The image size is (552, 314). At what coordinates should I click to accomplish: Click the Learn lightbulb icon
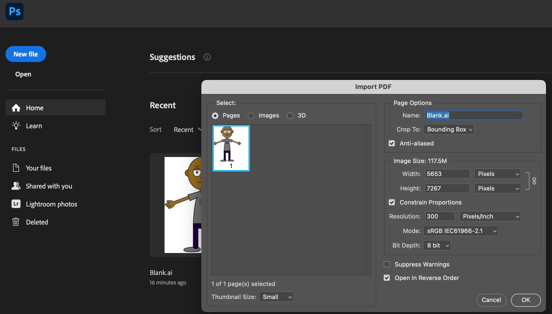coord(16,125)
